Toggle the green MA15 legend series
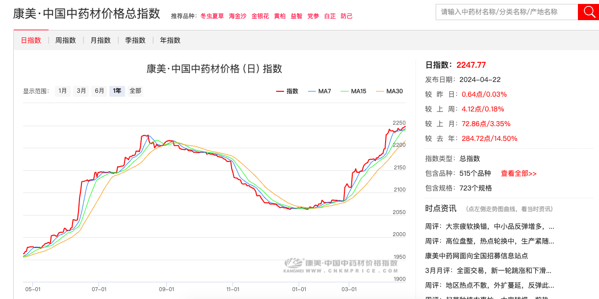This screenshot has height=299, width=599. (x=353, y=91)
